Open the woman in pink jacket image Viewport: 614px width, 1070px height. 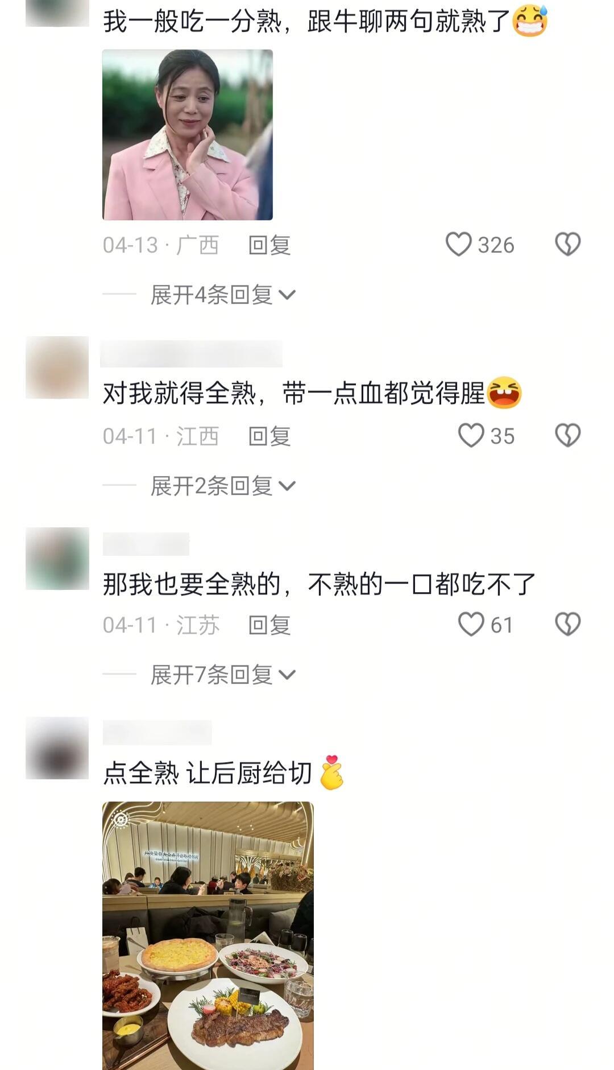tap(188, 135)
